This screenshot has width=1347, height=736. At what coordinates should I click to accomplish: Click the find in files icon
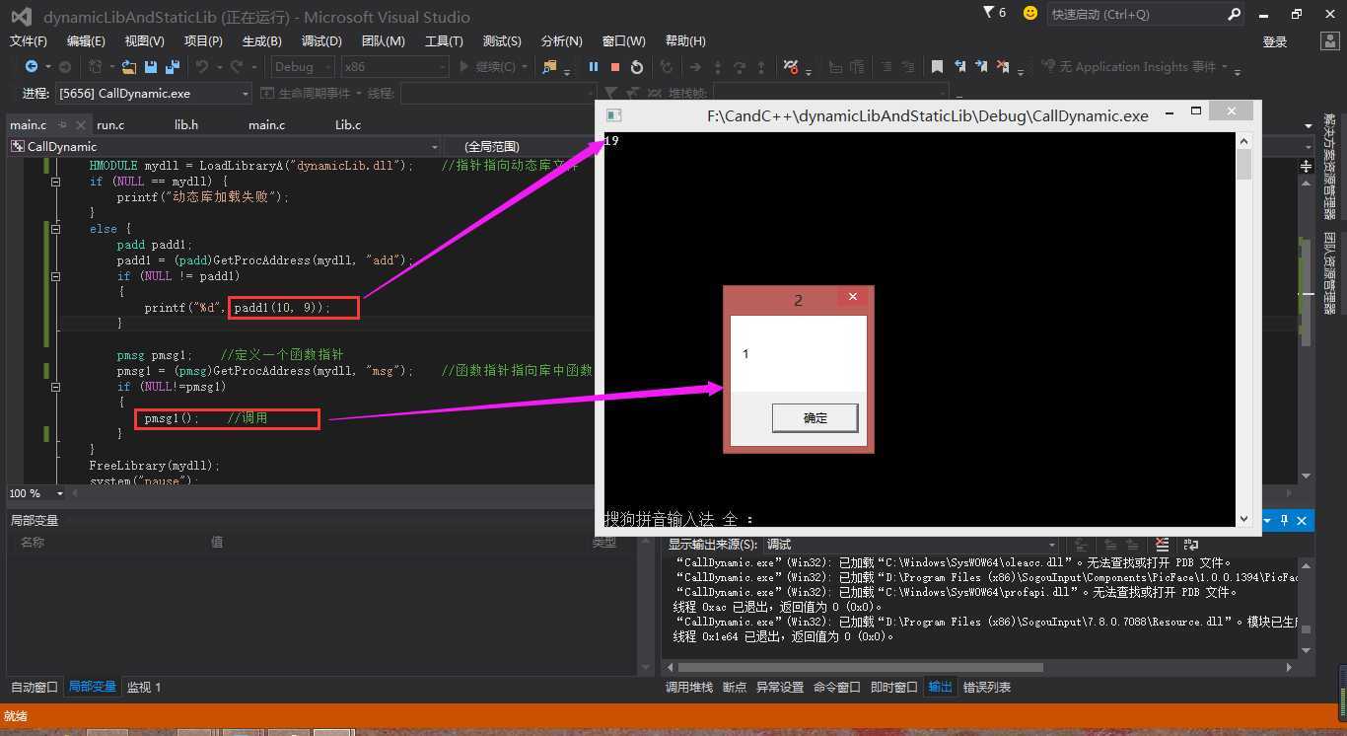(550, 67)
